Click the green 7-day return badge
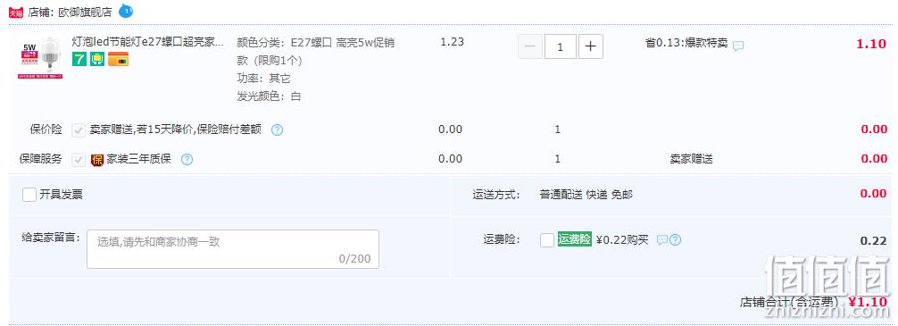 coord(79,59)
